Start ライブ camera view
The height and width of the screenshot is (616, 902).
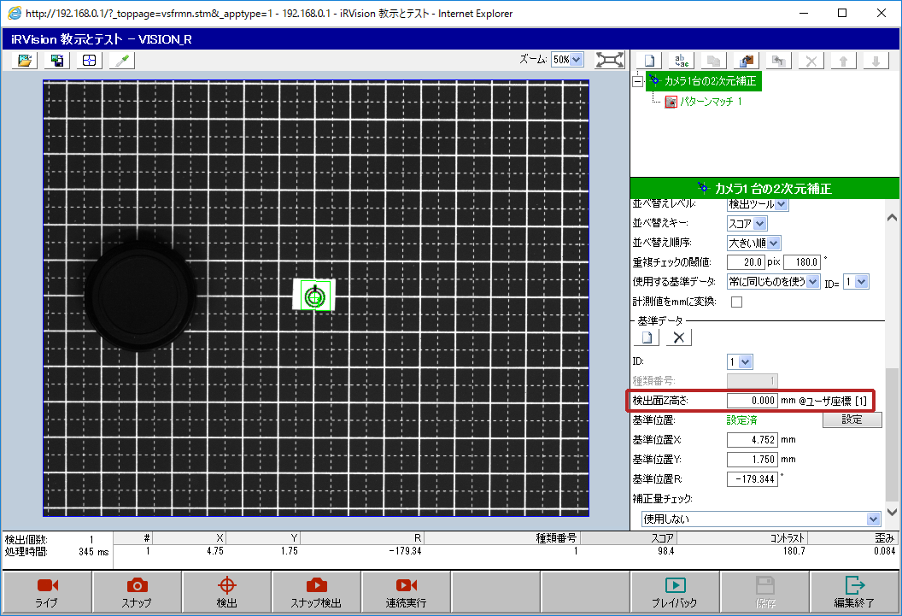click(47, 592)
